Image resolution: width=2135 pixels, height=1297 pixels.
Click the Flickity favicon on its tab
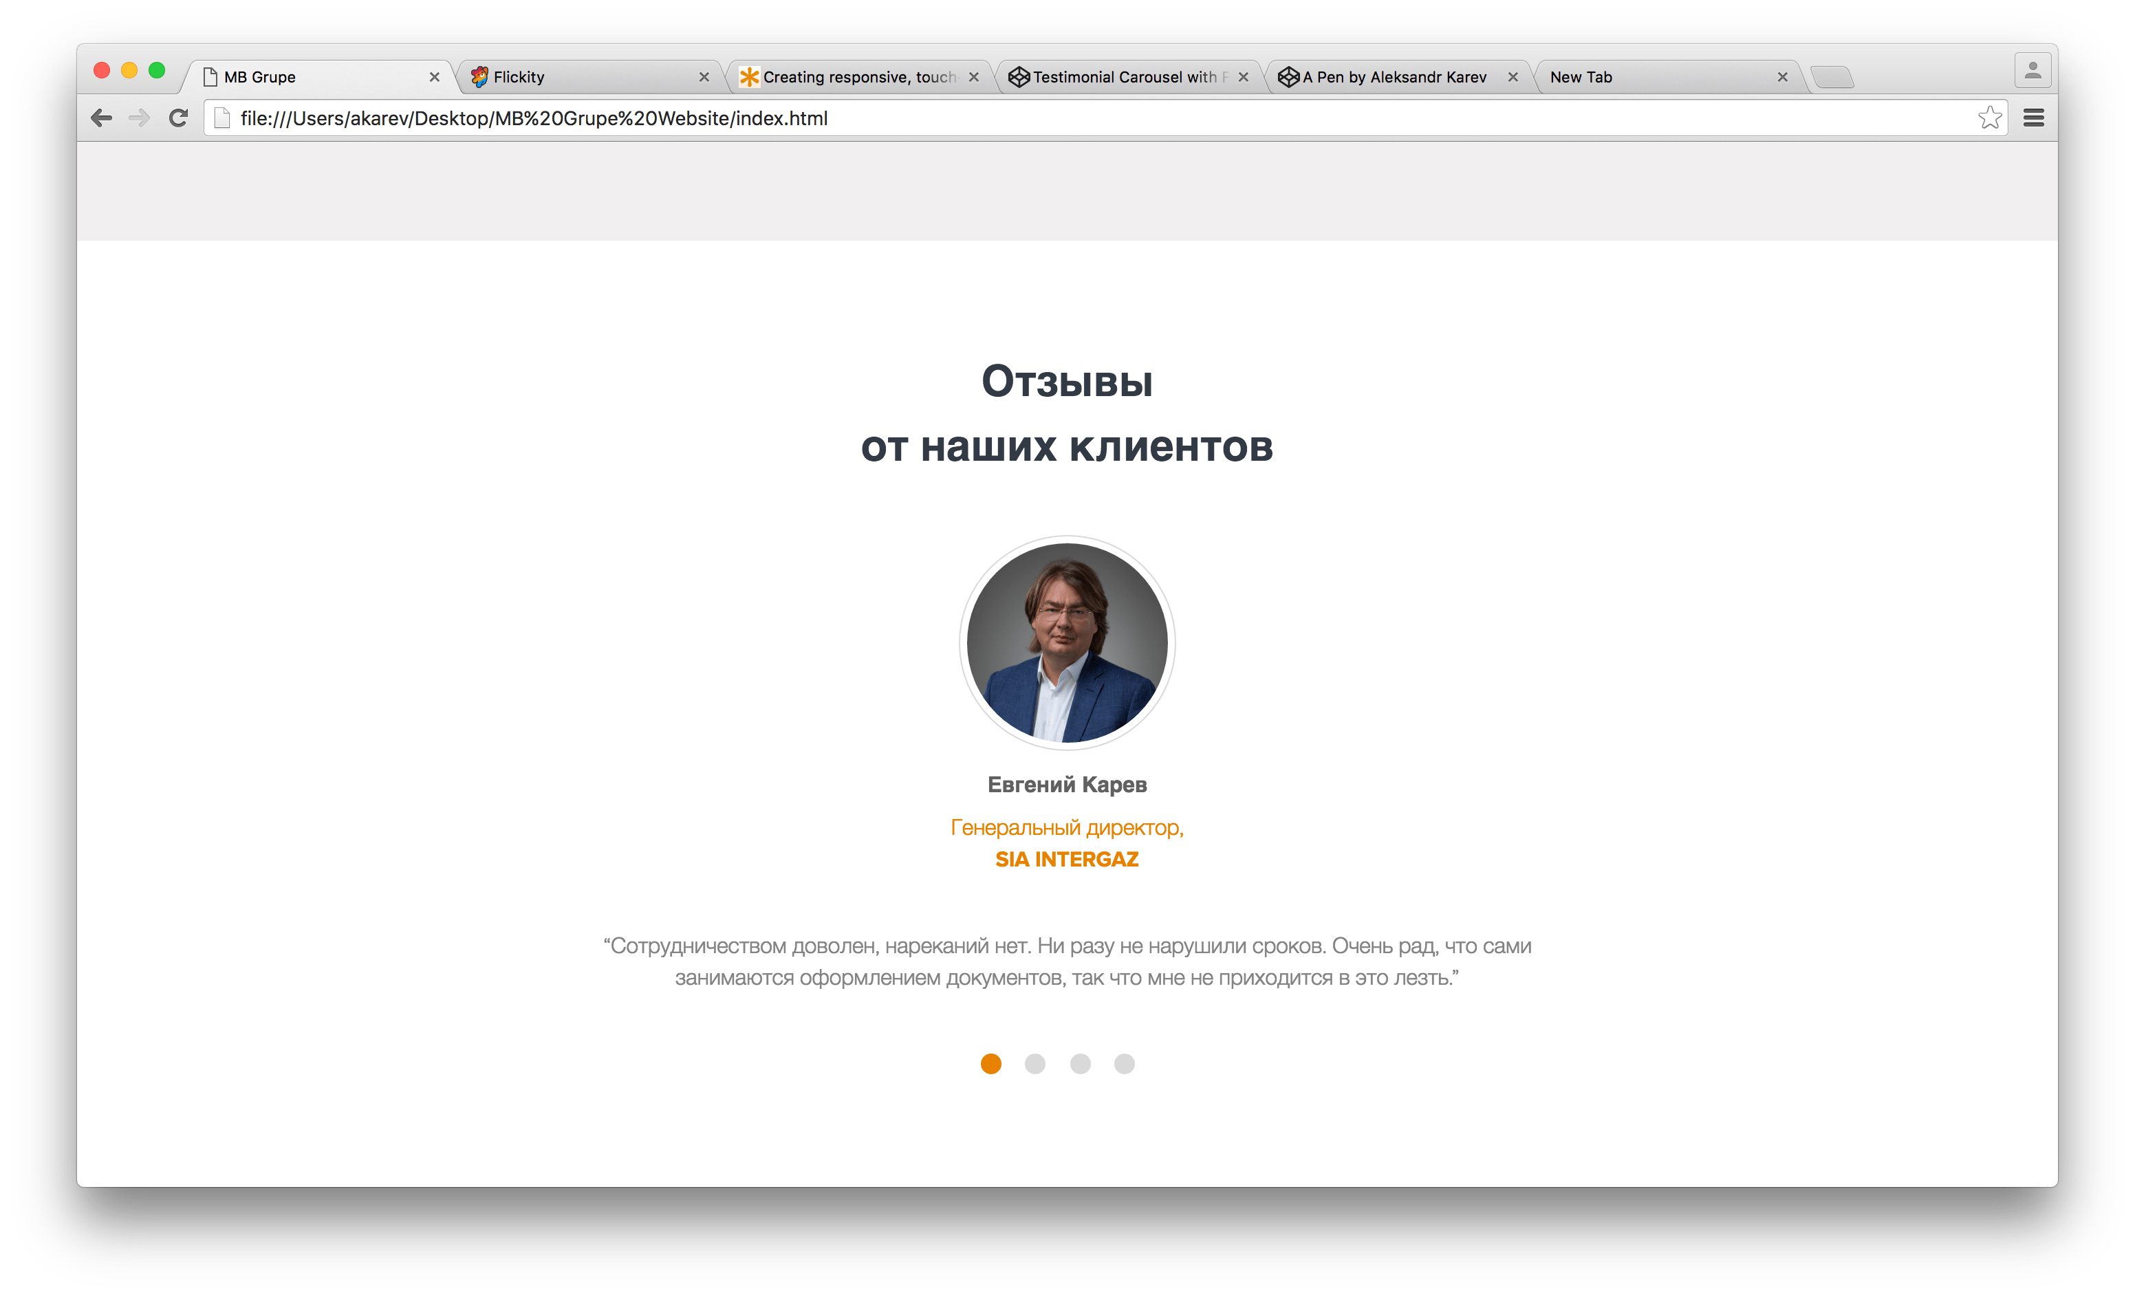(481, 76)
